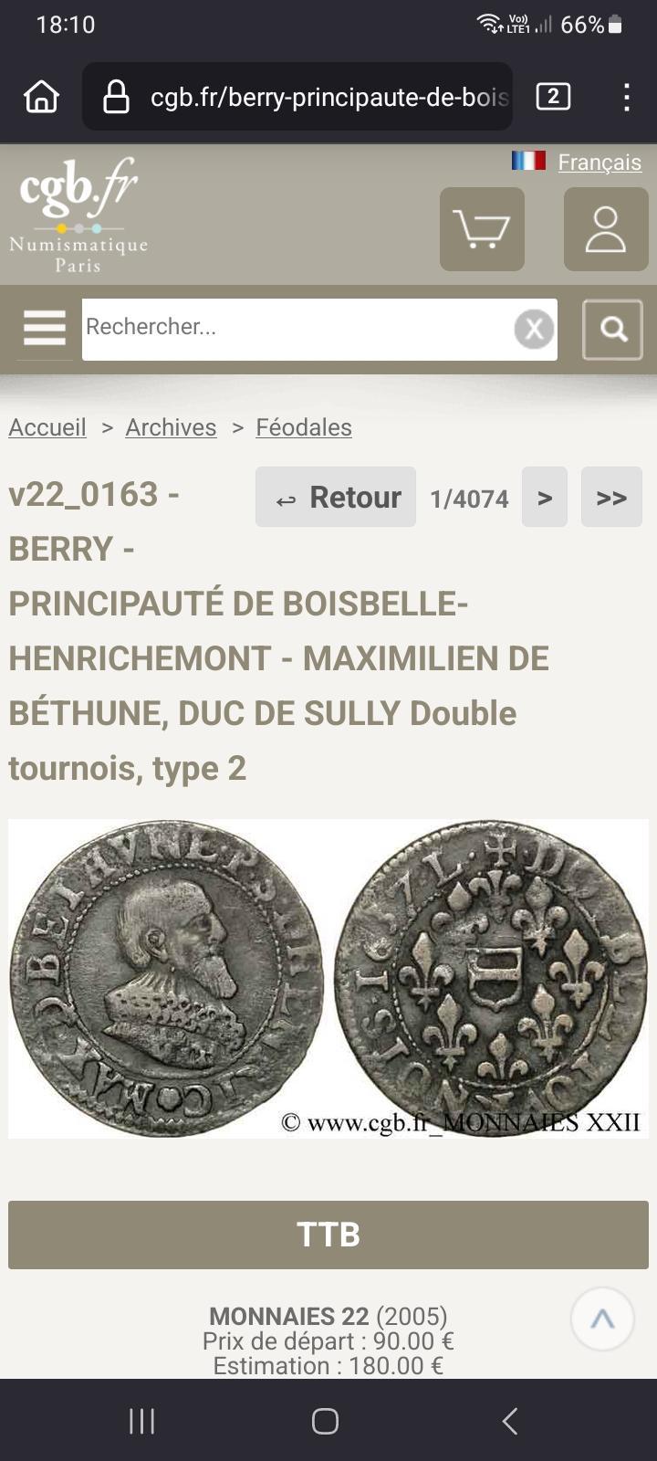Go to next item arrow
The width and height of the screenshot is (657, 1461).
545,497
